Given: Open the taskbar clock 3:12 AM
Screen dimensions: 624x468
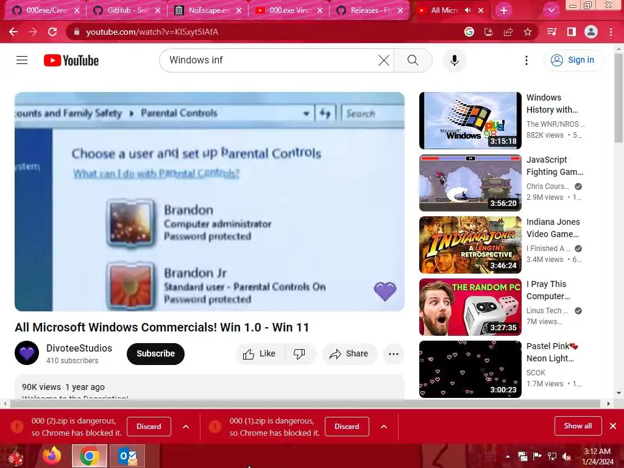Looking at the screenshot, I should 598,456.
